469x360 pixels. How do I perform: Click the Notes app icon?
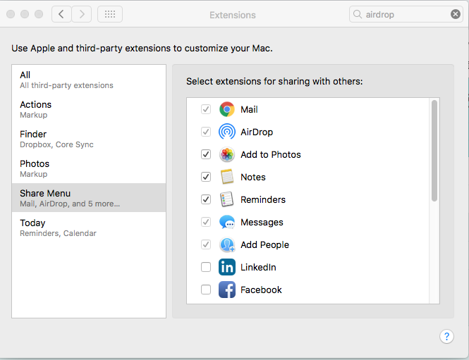226,177
